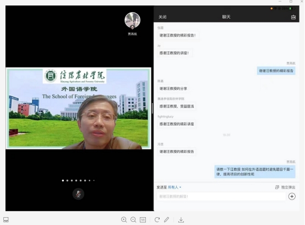Open the pencil edit tool

[x=166, y=219]
